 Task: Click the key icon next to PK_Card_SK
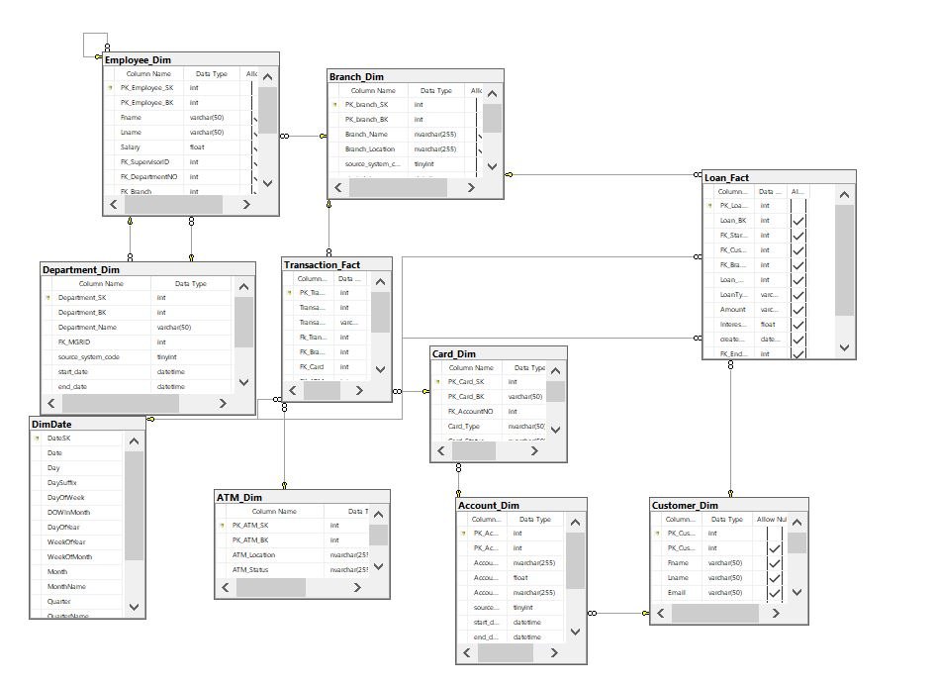point(437,381)
